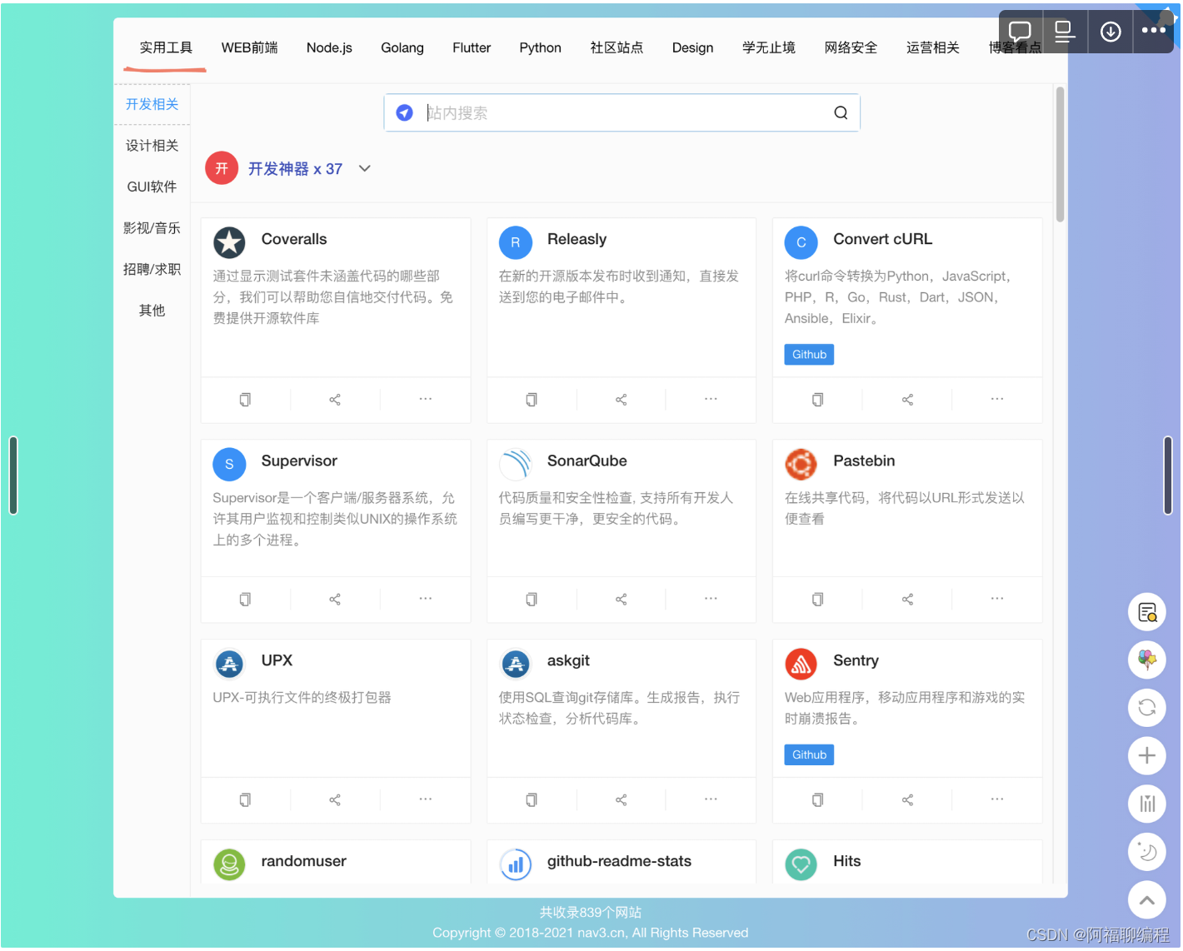Viewport: 1183px width, 951px height.
Task: Select 设计相关 in sidebar
Action: [152, 146]
